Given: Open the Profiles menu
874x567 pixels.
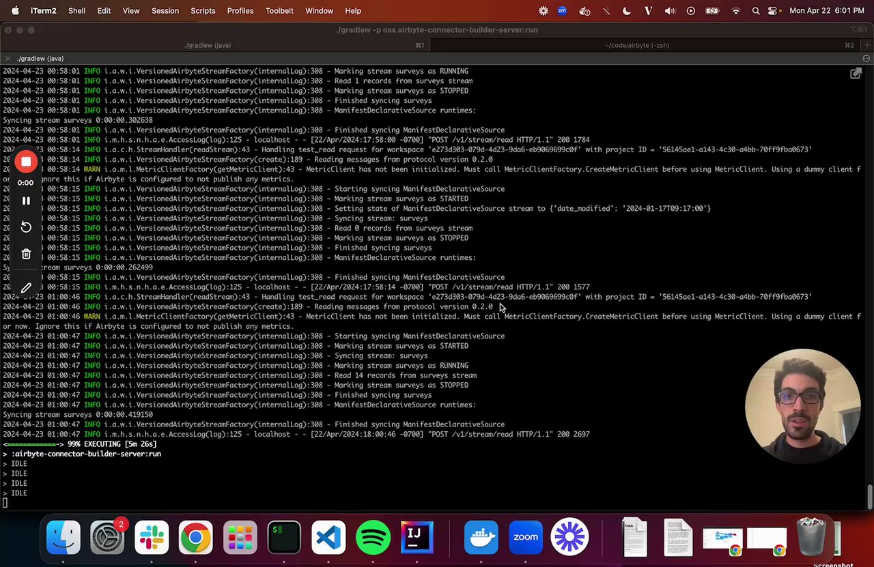Looking at the screenshot, I should point(240,11).
